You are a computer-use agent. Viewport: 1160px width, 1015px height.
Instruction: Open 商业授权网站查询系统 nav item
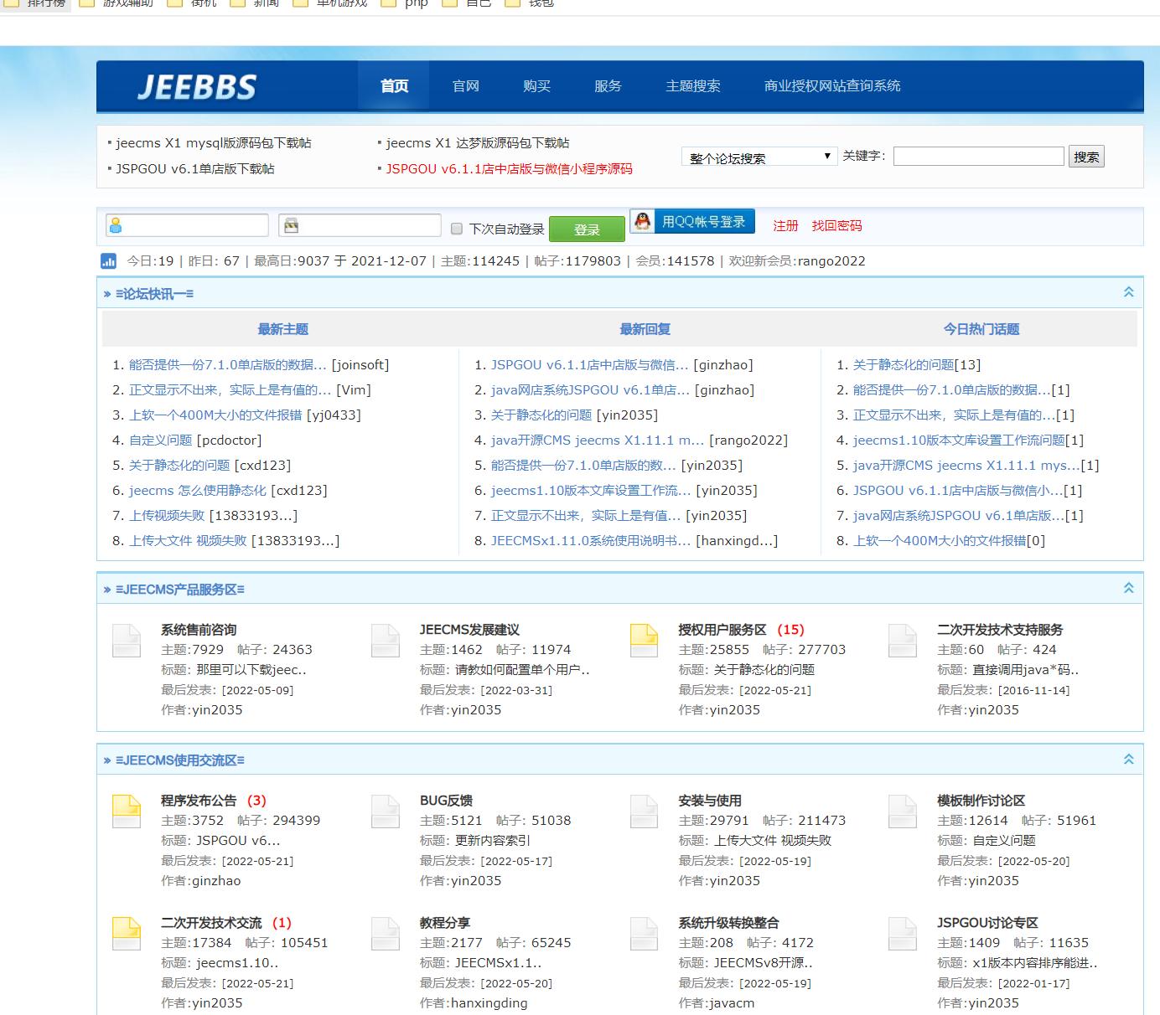point(832,86)
